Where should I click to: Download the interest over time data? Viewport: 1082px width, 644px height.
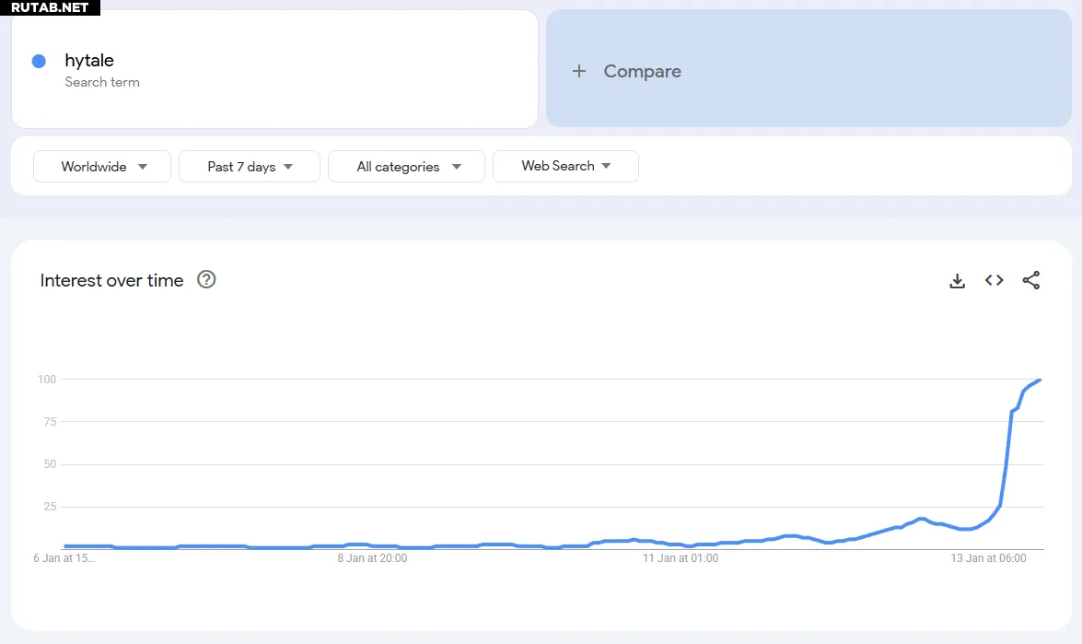coord(957,281)
